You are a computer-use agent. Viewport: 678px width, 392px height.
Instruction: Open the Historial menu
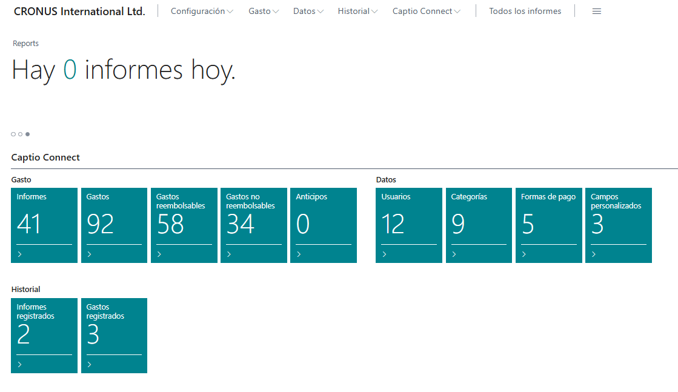357,12
